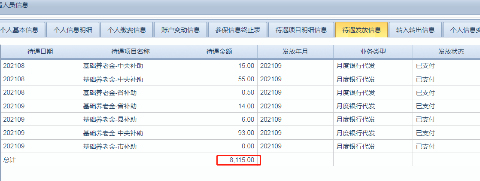
Task: Sort by the 待遇金额 column header
Action: 219,52
